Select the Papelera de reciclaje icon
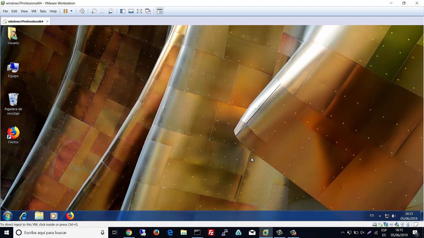This screenshot has width=424, height=238. coord(13,104)
